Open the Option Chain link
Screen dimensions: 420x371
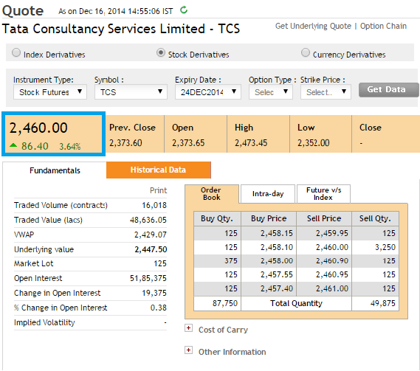coord(383,26)
